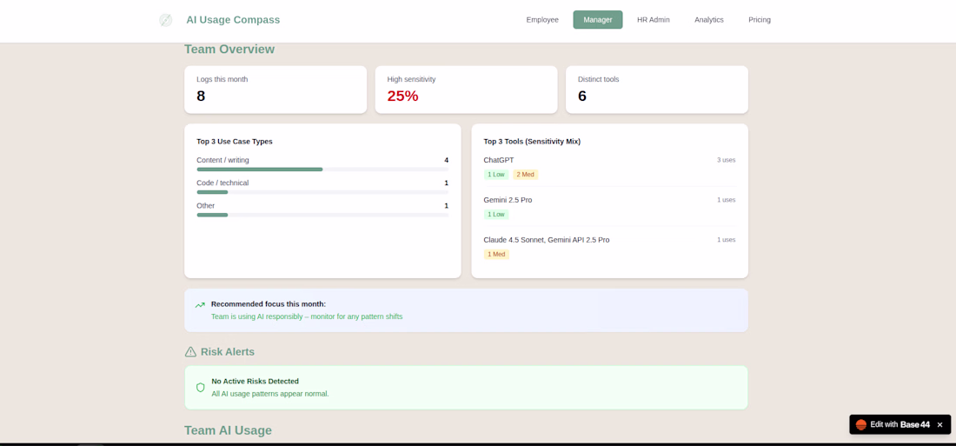Screen dimensions: 956x446
Task: Click the trending-up arrow icon beside Recommended focus
Action: (200, 305)
